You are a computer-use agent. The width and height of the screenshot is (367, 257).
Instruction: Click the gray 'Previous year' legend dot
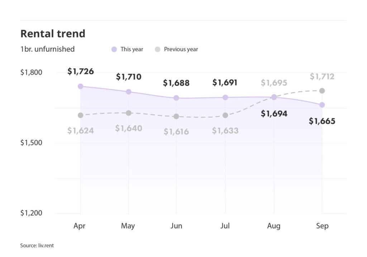157,49
